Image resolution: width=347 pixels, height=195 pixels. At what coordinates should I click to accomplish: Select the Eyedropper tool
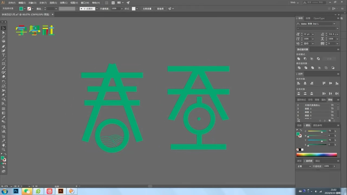point(4,118)
